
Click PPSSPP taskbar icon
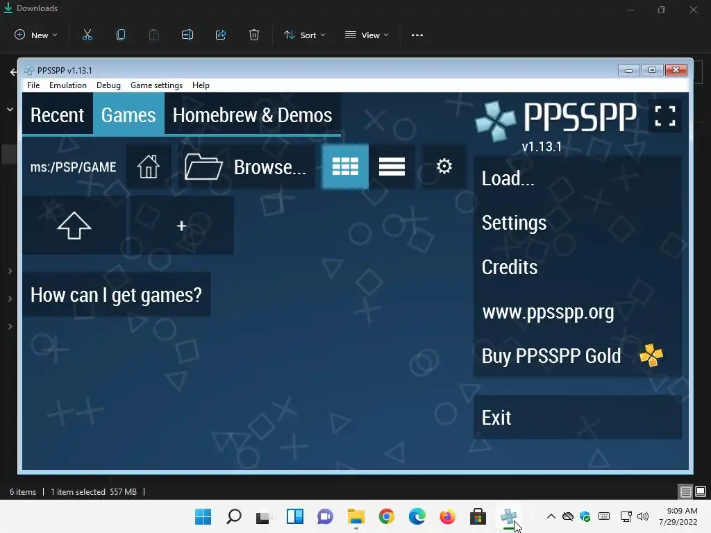[509, 516]
